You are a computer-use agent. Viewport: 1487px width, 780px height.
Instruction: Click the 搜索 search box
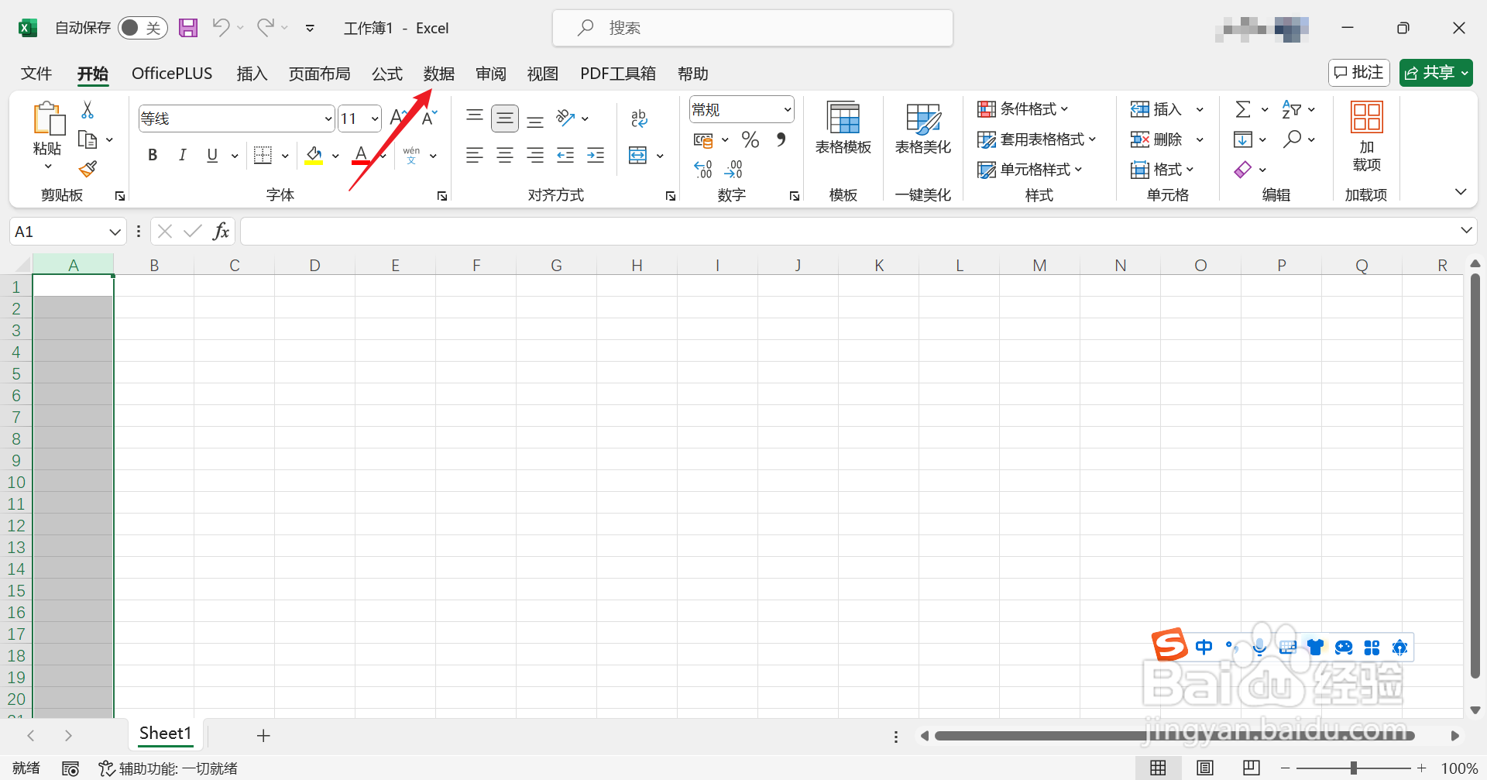pyautogui.click(x=753, y=28)
